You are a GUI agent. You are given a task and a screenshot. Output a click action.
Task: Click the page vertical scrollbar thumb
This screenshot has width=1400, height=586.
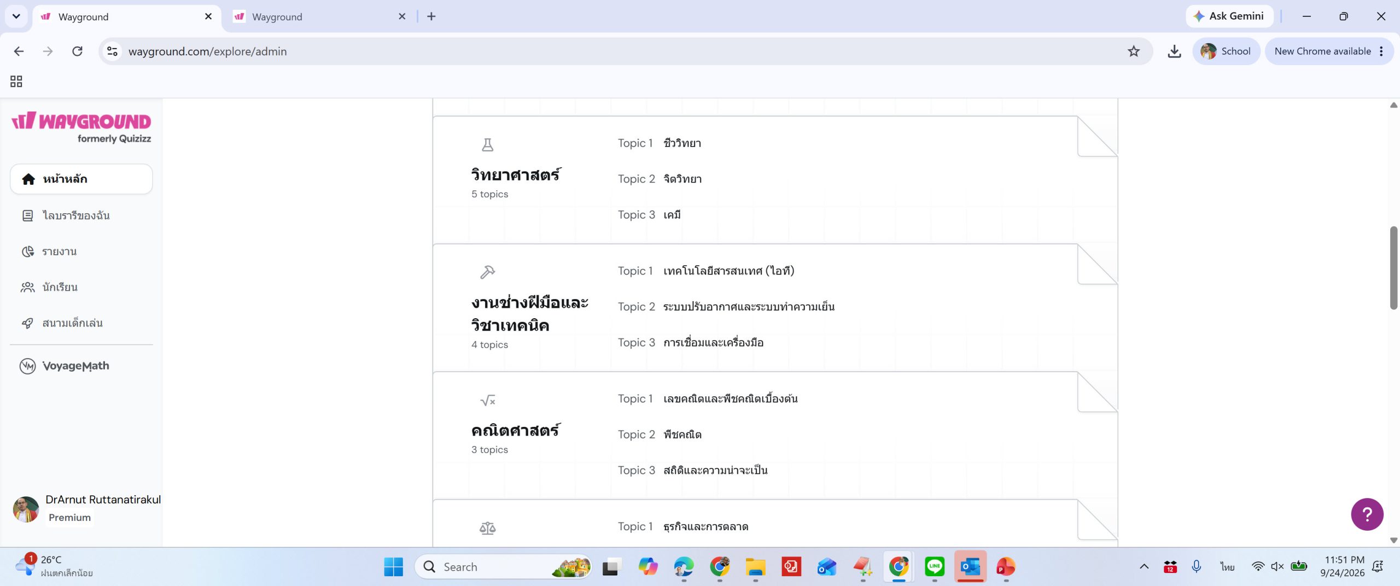point(1393,268)
